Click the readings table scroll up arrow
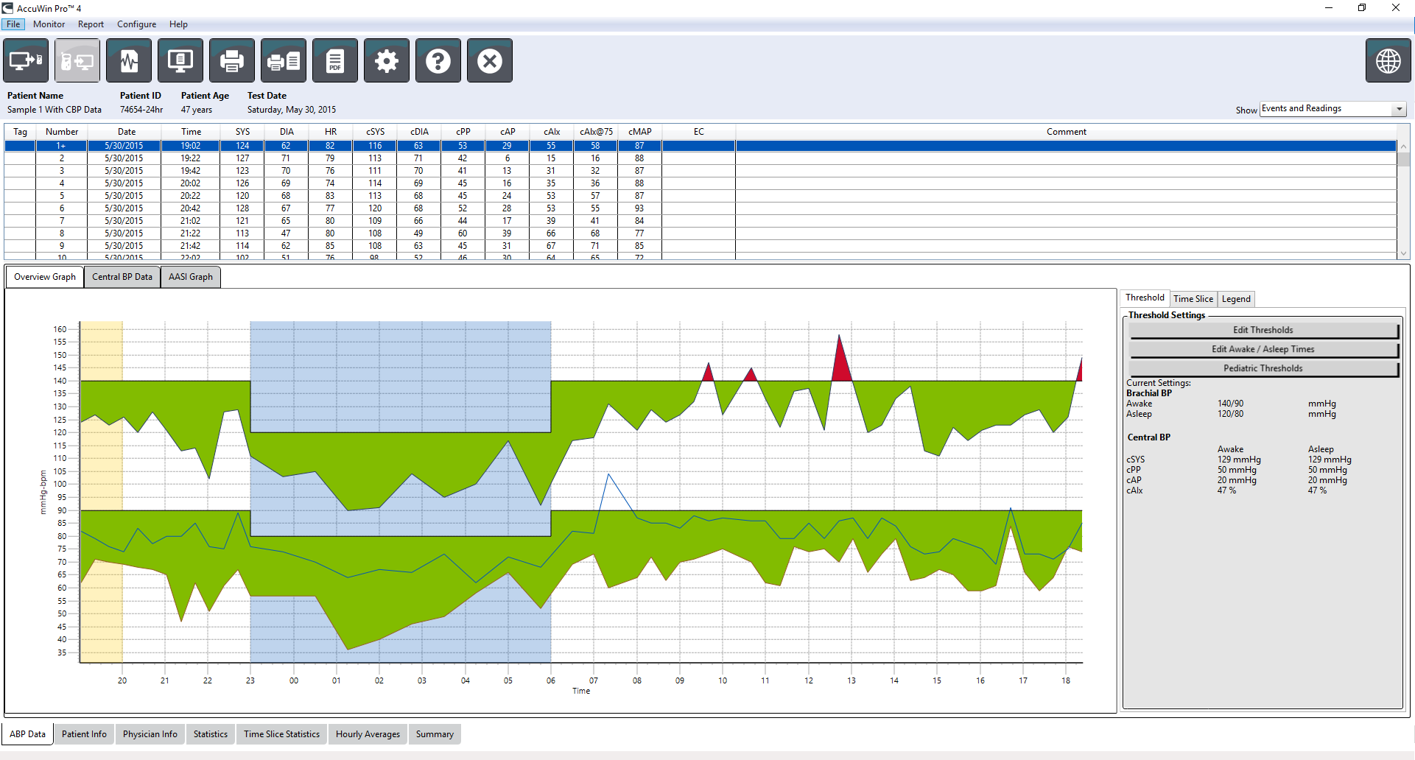This screenshot has width=1415, height=760. 1404,147
